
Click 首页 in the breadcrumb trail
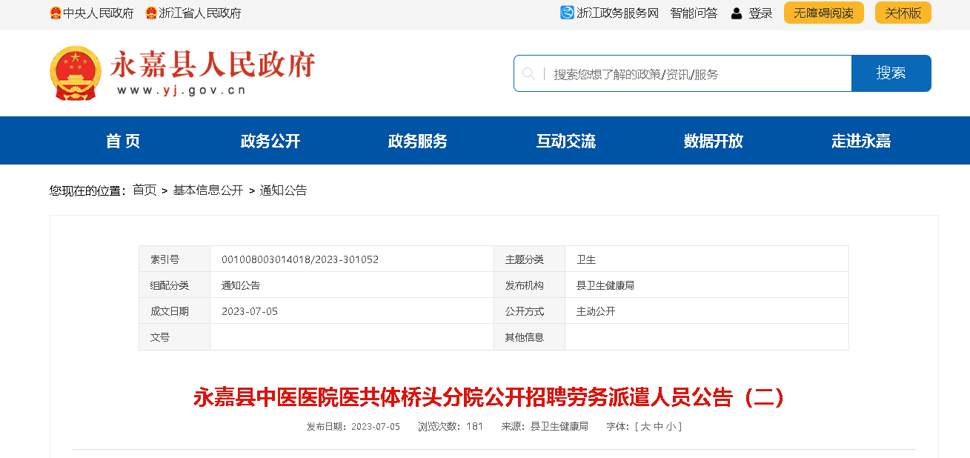tap(144, 190)
